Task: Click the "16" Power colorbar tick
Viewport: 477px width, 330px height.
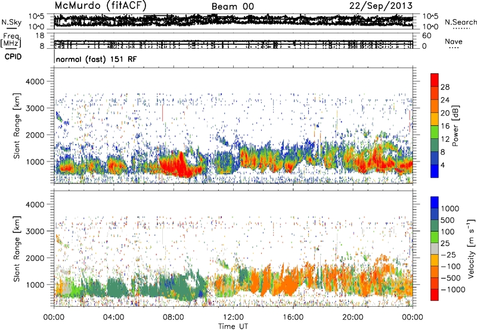Action: (445, 126)
